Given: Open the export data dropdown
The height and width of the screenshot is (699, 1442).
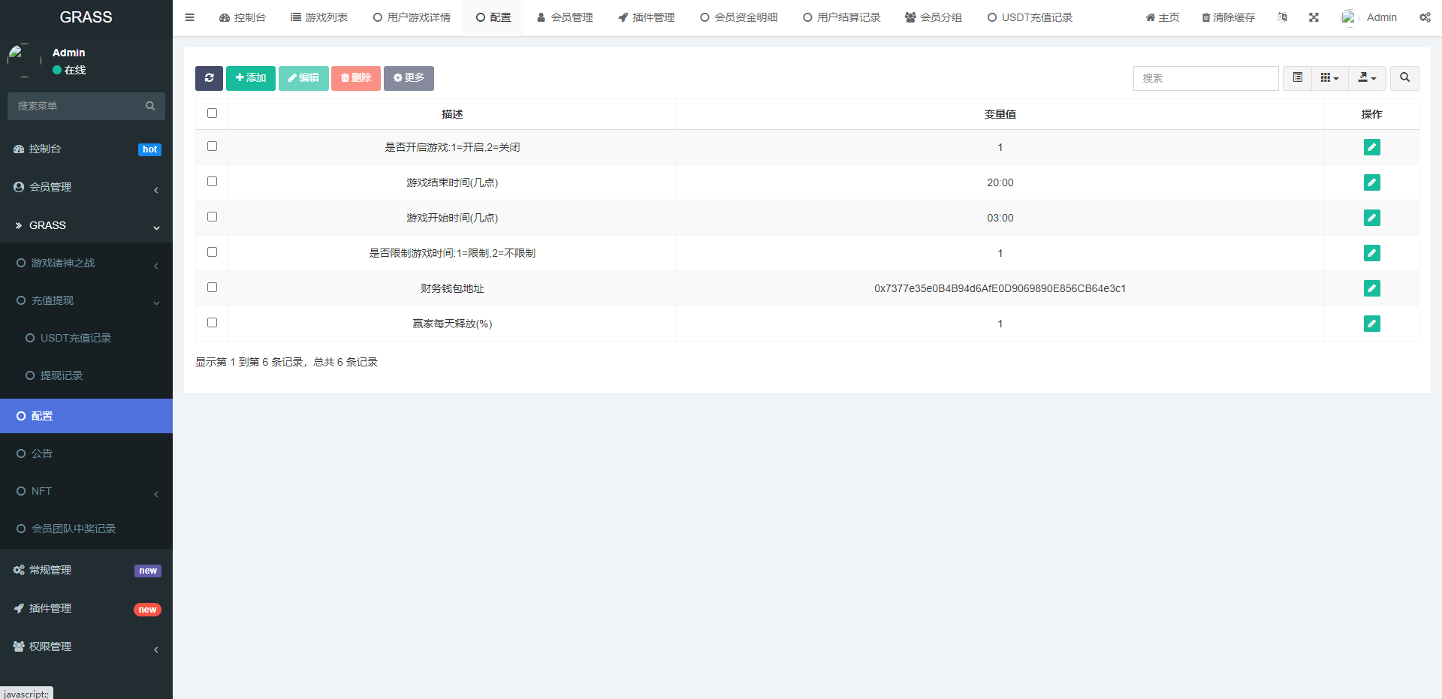Looking at the screenshot, I should click(1367, 78).
